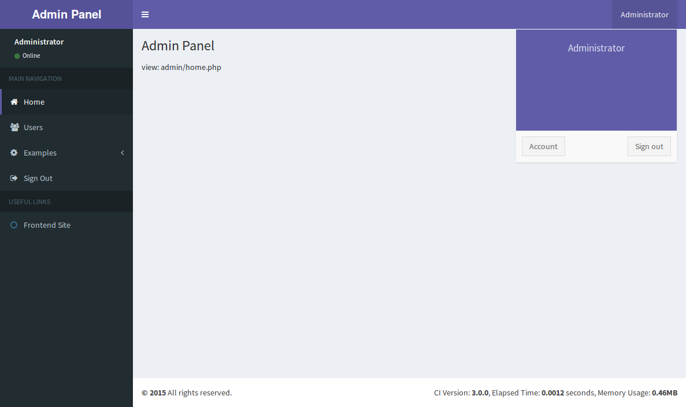Click the Admin Panel logo in the header
The height and width of the screenshot is (407, 686).
point(66,14)
